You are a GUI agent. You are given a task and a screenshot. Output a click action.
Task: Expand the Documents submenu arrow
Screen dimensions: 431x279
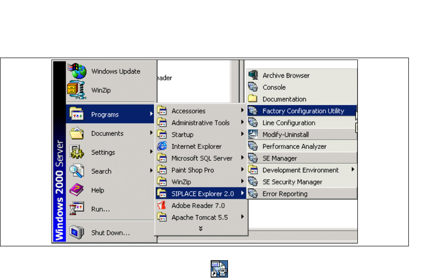pos(151,133)
